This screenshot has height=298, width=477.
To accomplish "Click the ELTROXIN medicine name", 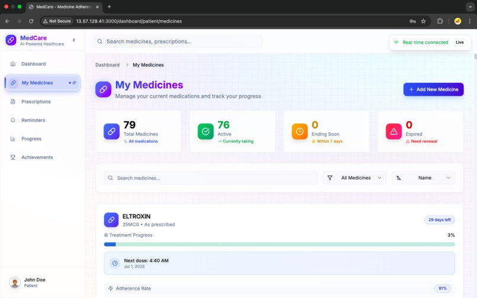I will 136,216.
